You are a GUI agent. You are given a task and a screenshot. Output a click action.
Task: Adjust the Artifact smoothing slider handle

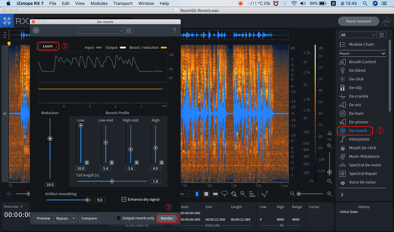pos(87,200)
